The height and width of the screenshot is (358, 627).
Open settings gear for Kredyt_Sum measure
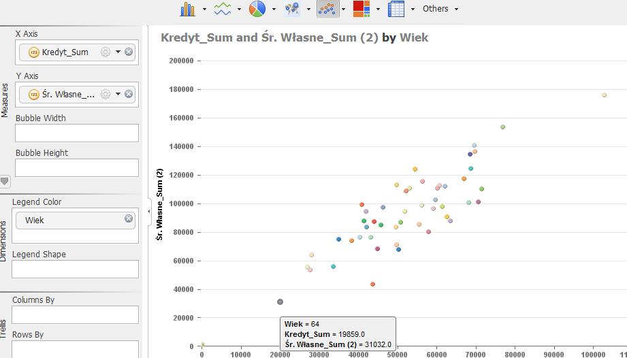105,52
